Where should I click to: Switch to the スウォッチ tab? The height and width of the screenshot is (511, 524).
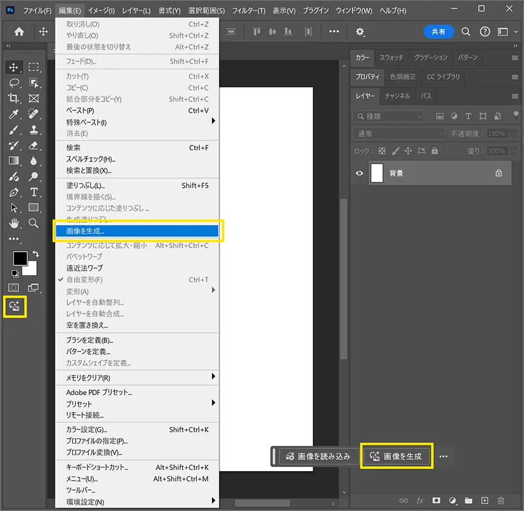coord(391,58)
